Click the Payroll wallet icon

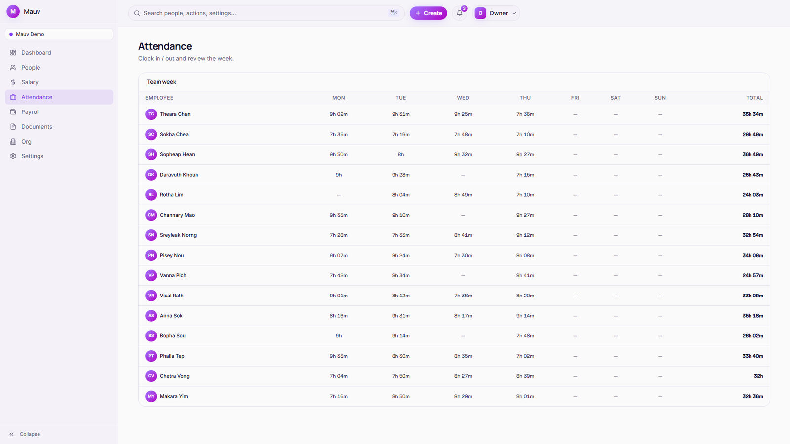(x=13, y=112)
